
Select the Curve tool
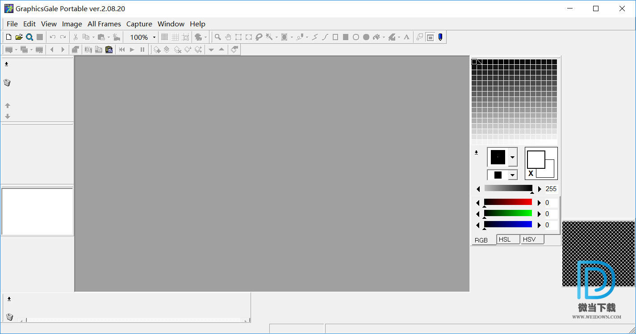click(x=325, y=37)
